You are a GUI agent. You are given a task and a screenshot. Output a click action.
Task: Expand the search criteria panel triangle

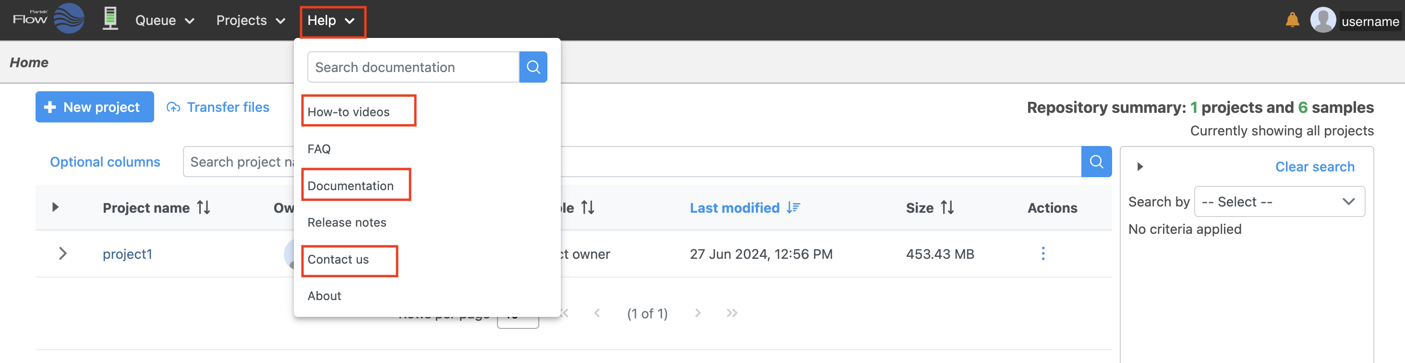coord(1140,167)
